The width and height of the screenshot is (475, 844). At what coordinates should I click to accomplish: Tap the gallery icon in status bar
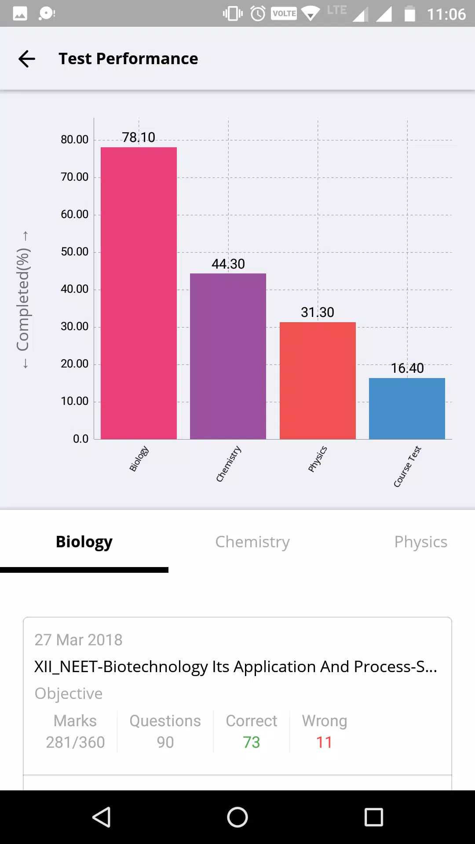(20, 14)
